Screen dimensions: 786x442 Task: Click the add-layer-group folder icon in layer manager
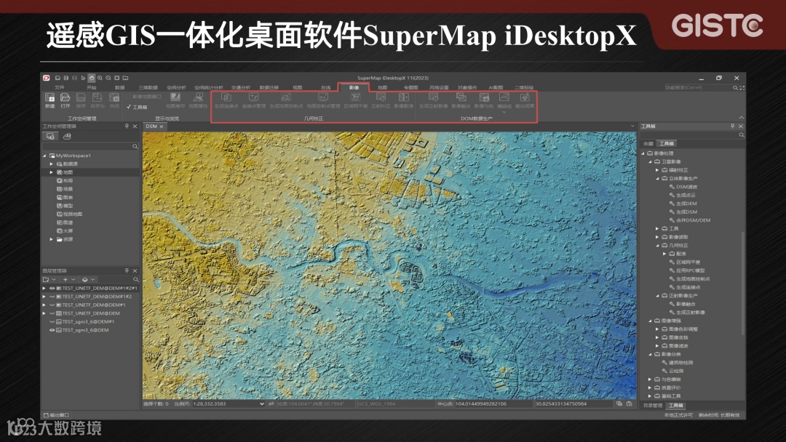coord(46,279)
